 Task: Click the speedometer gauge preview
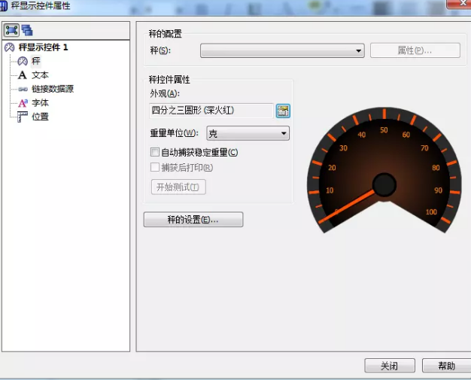(x=384, y=170)
